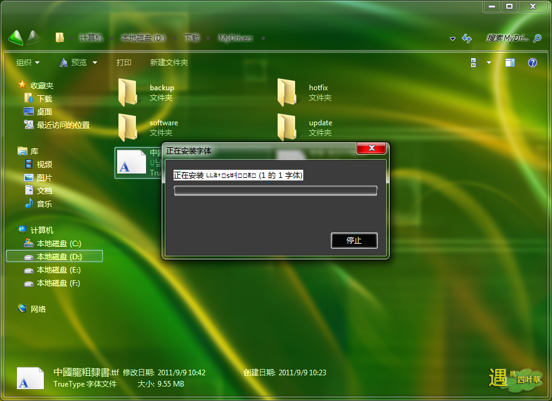This screenshot has height=401, width=552.
Task: Click 新建文件夹 in the toolbar
Action: click(169, 63)
